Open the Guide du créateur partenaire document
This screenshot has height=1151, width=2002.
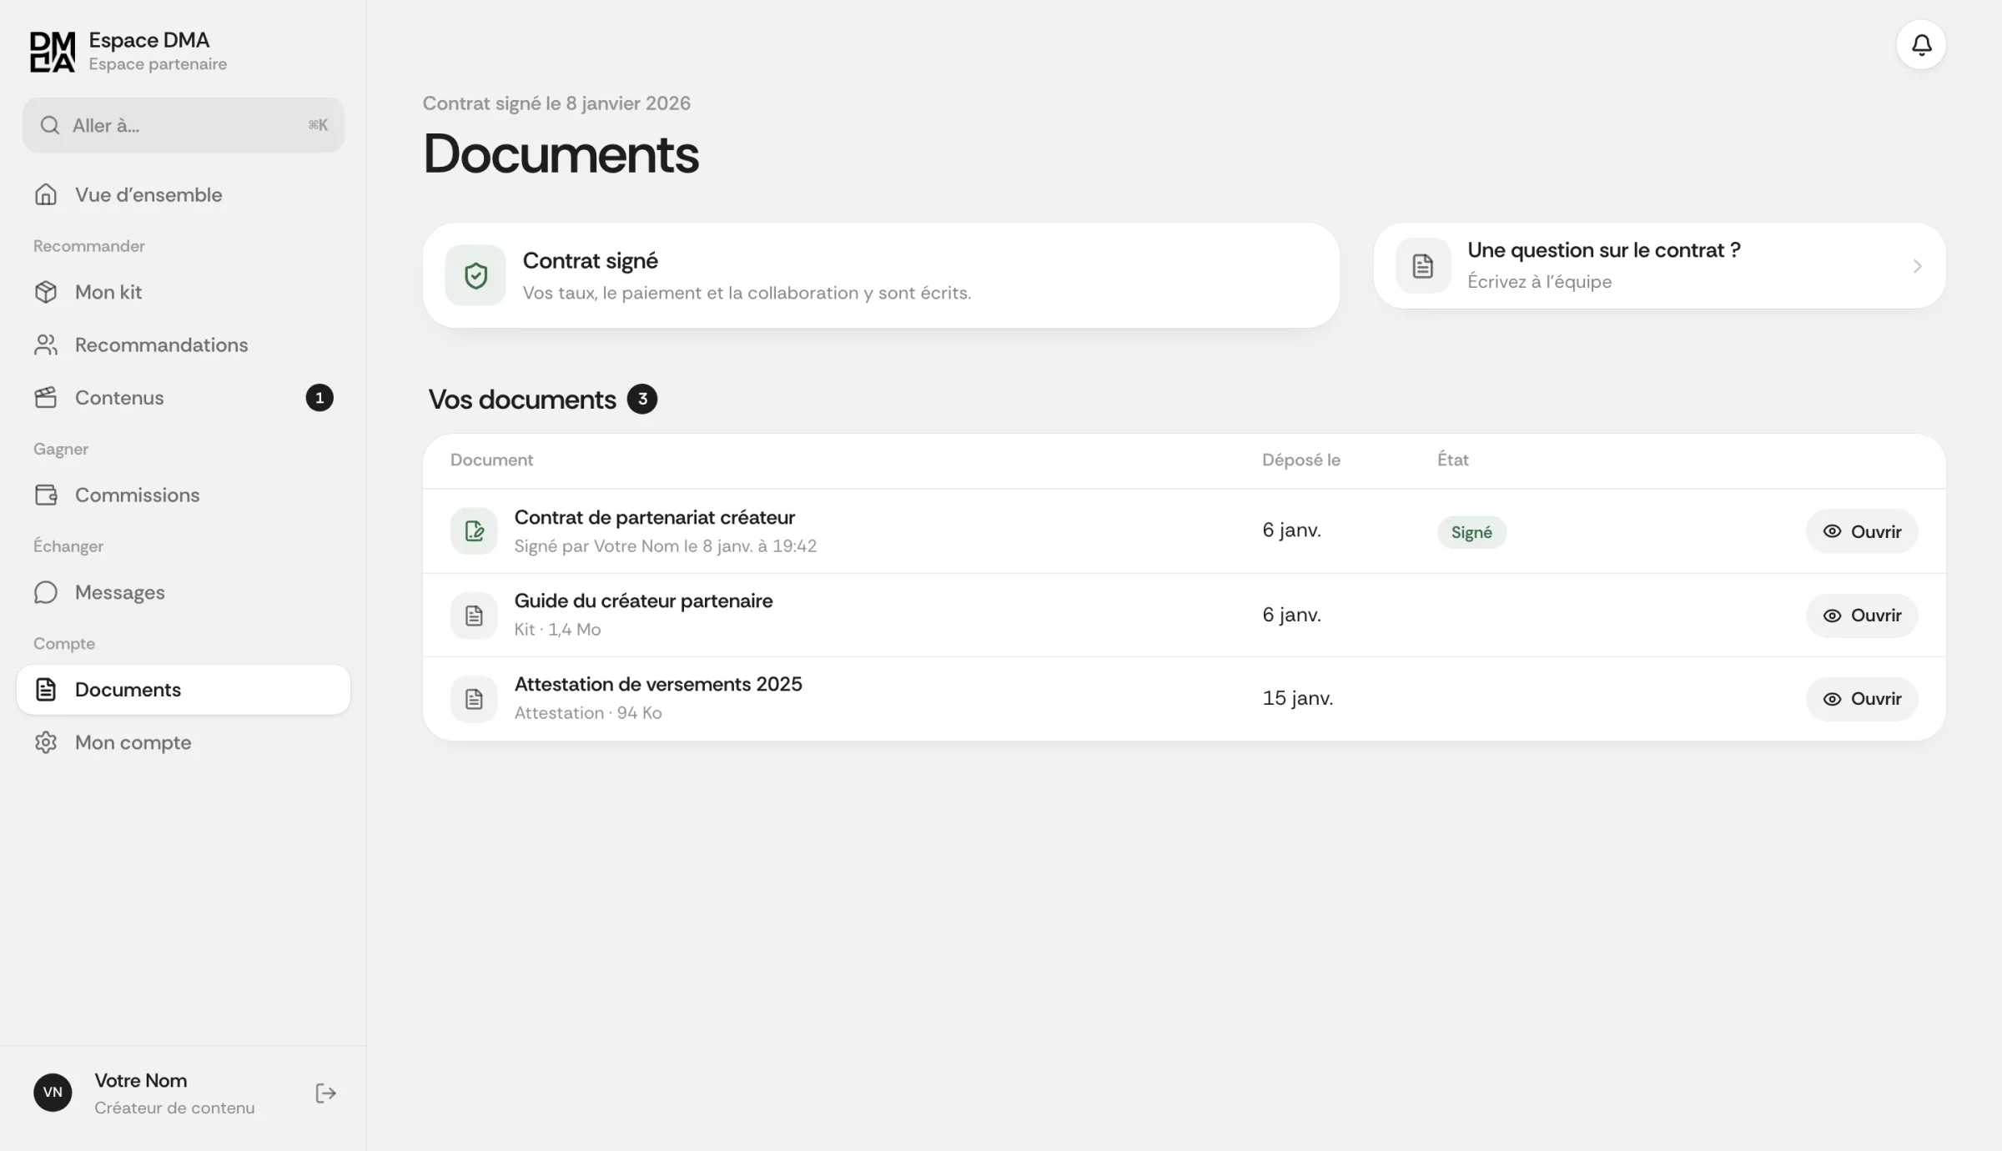1862,616
